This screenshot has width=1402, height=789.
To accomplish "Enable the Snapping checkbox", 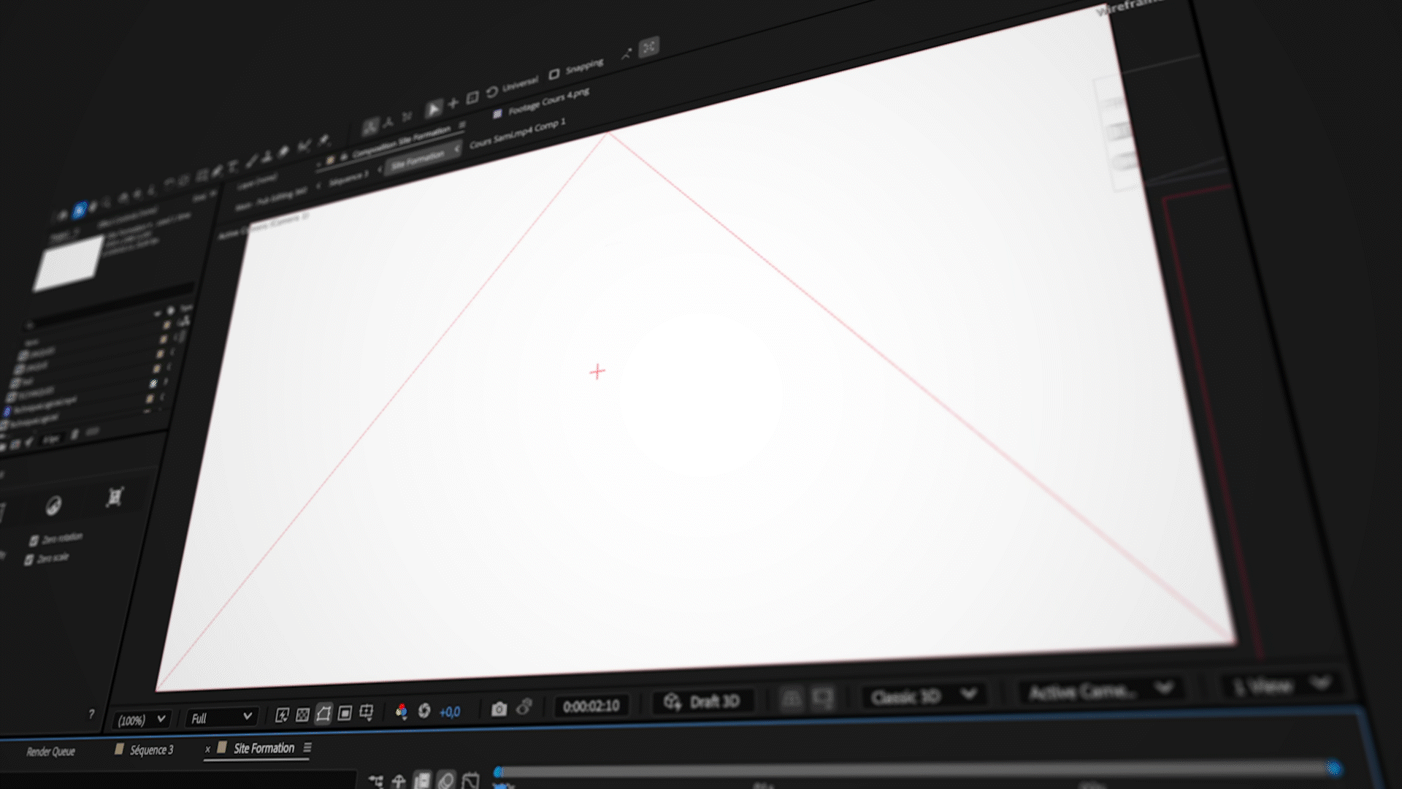I will (554, 74).
